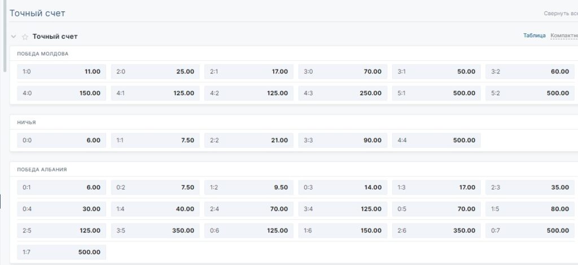The image size is (578, 265).
Task: Click the large Точный счет page title
Action: 37,14
